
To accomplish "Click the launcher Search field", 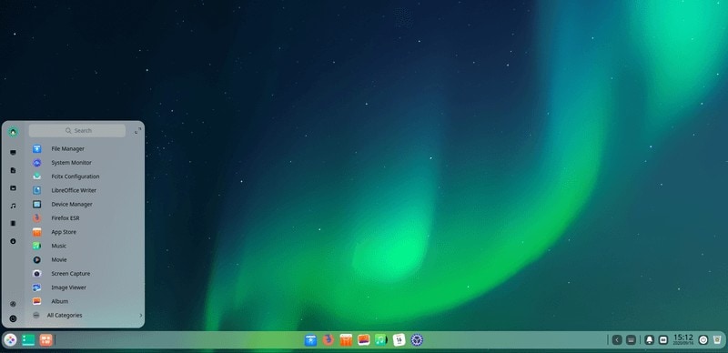I will [x=77, y=130].
